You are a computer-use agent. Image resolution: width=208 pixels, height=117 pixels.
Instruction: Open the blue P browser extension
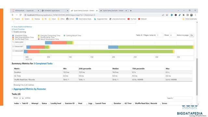click(172, 15)
